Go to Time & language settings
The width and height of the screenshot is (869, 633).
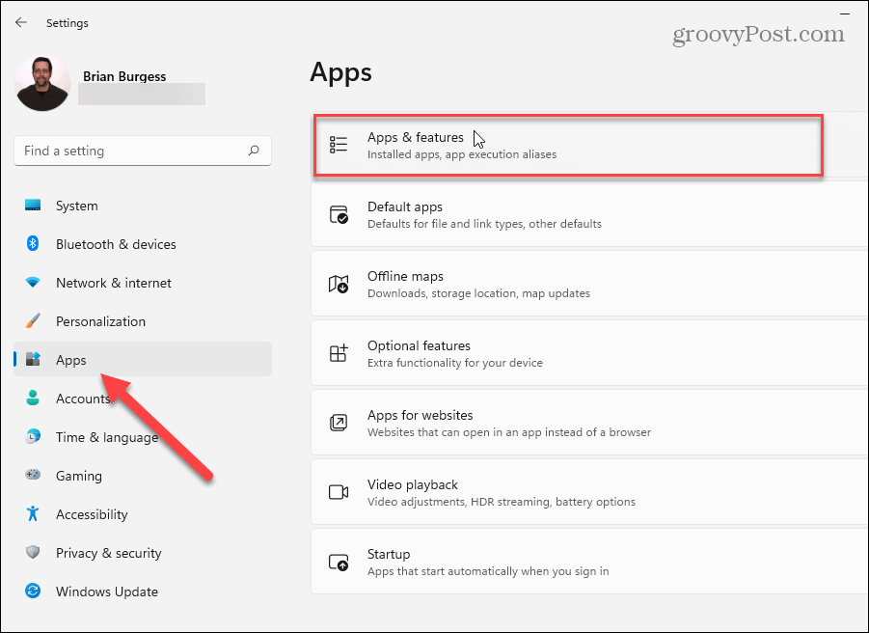pyautogui.click(x=106, y=437)
